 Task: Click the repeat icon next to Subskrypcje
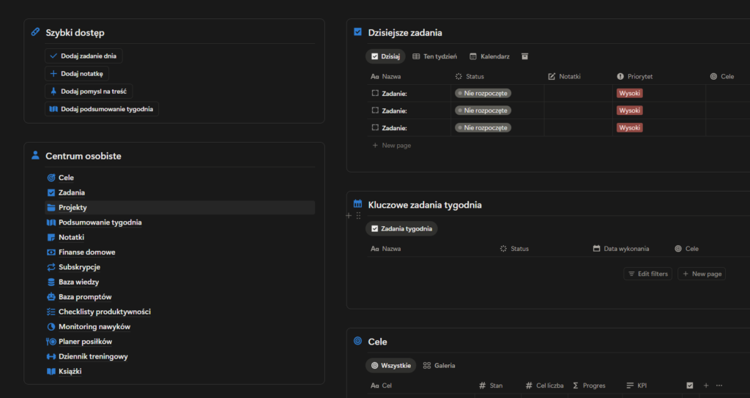[51, 267]
